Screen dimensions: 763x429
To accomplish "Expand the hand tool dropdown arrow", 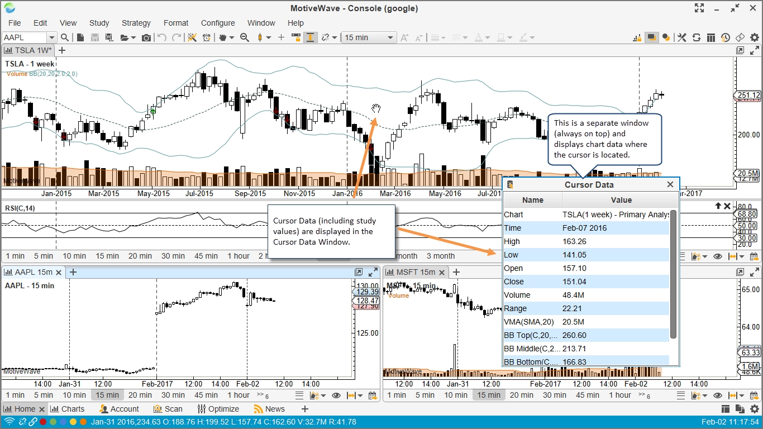I will pyautogui.click(x=231, y=37).
